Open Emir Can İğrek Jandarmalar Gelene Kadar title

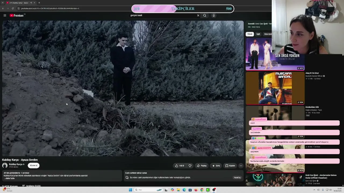pos(321,176)
